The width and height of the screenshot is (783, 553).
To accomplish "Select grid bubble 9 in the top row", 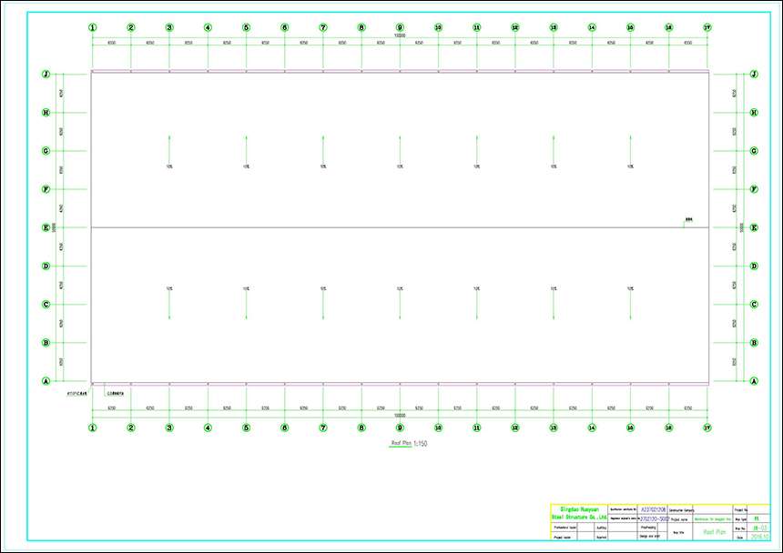I will coord(400,27).
